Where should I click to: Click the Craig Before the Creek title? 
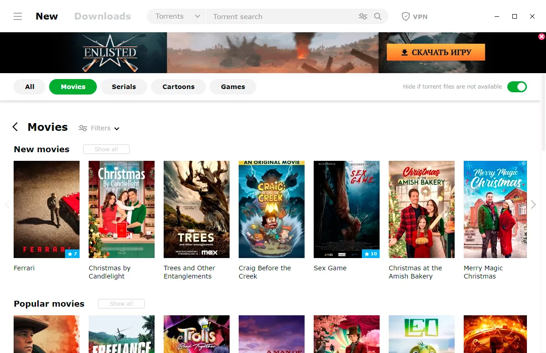(265, 272)
